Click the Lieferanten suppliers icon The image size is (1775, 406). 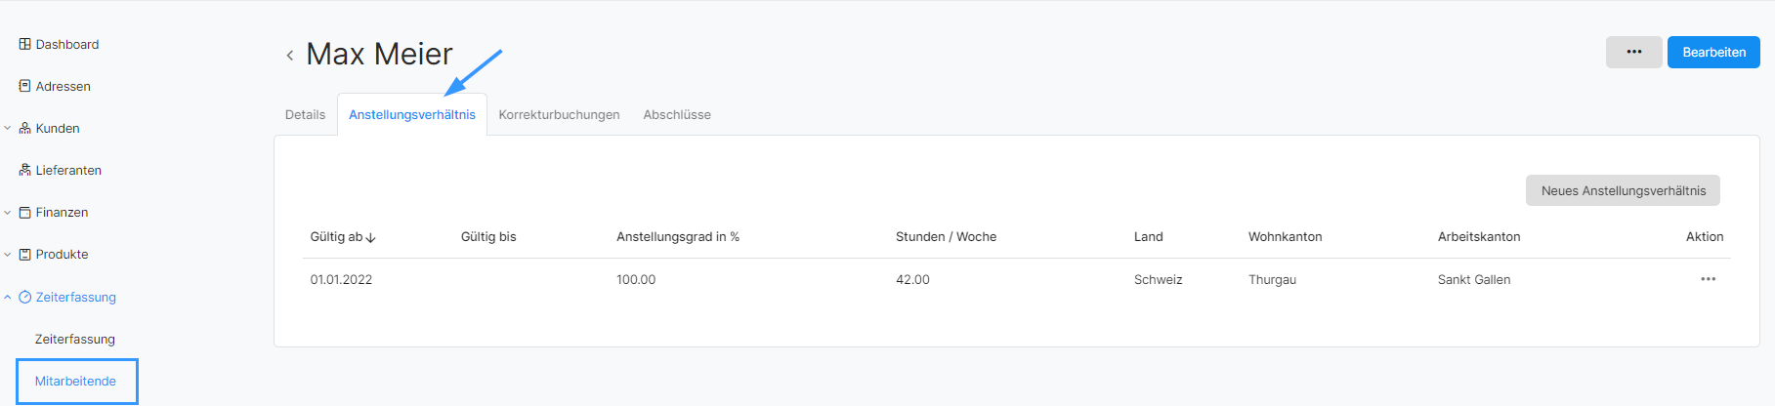click(25, 170)
